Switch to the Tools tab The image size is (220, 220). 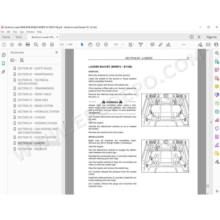tap(19, 37)
